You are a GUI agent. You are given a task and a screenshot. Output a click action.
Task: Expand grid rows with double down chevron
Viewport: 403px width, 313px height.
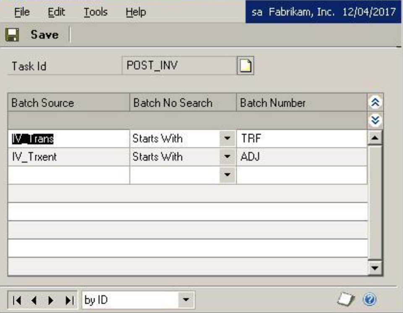376,120
